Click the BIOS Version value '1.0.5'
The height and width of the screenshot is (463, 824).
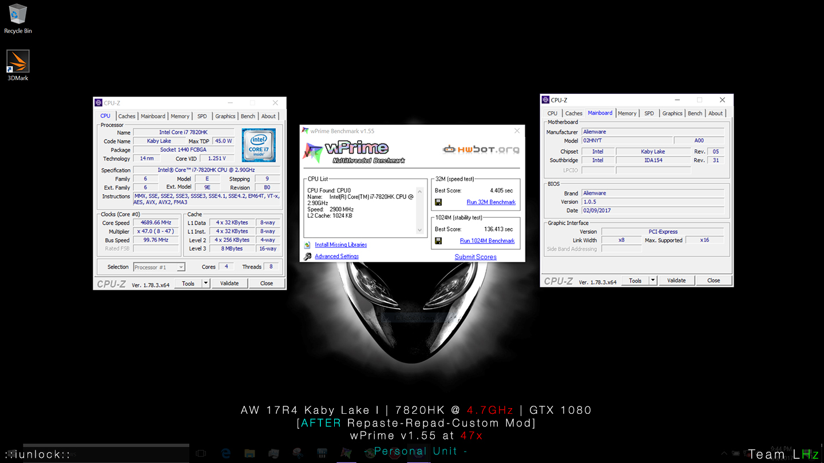click(653, 202)
